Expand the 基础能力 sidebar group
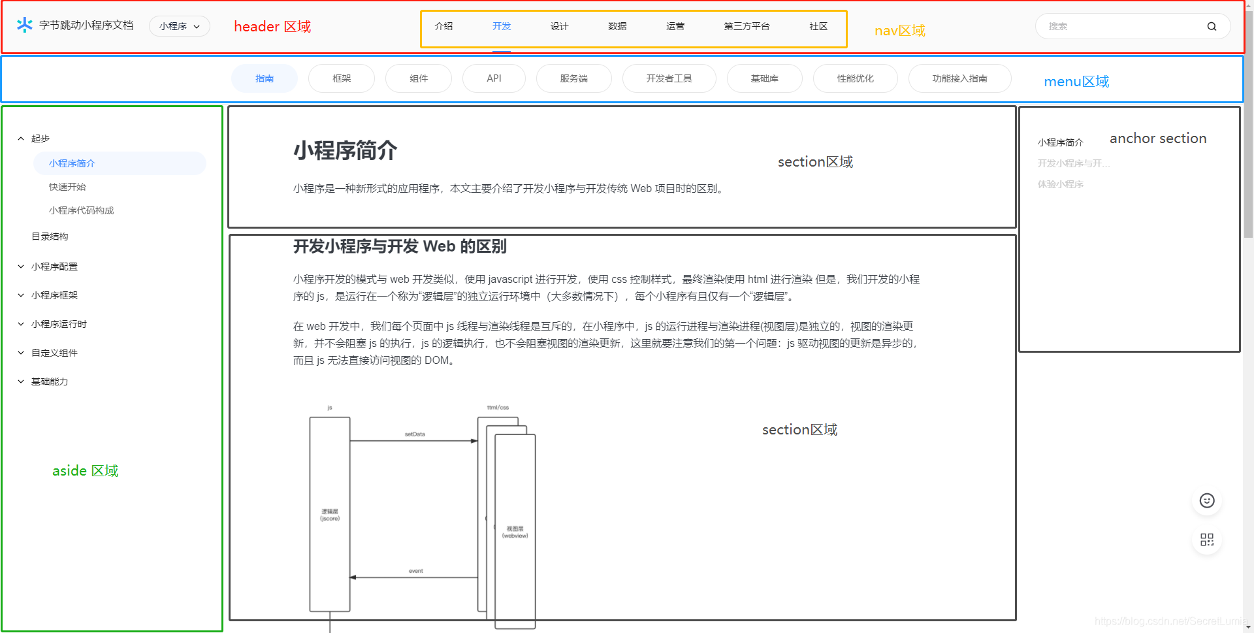 (x=21, y=381)
